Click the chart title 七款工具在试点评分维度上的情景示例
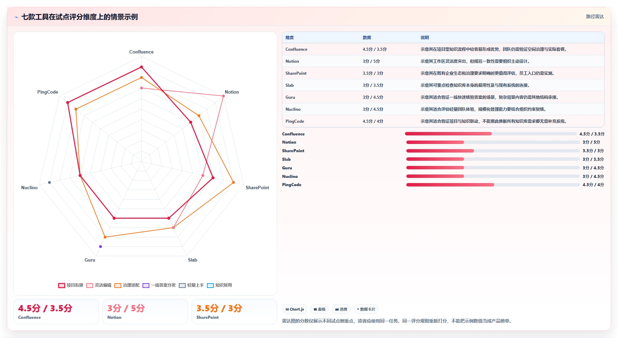 click(80, 17)
